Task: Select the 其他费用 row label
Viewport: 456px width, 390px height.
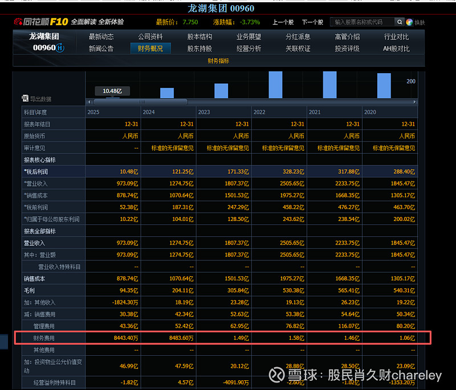Action: 44,350
